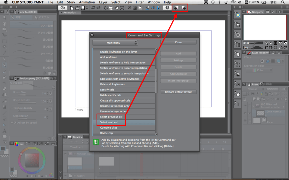Select the Hand move tool
This screenshot has height=180, width=289.
tap(5, 23)
